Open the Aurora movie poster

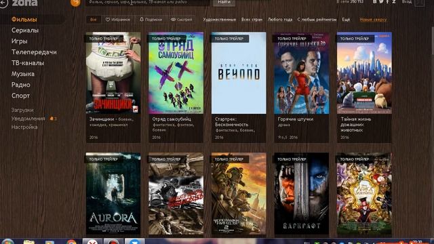click(113, 194)
